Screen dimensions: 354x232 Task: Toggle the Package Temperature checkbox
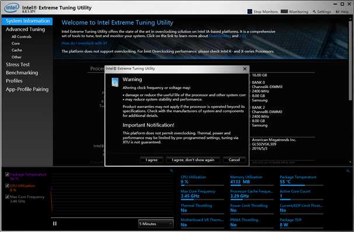7,174
